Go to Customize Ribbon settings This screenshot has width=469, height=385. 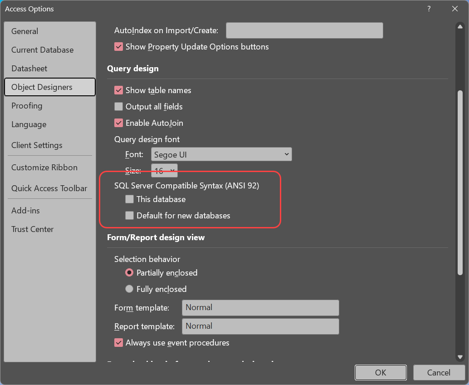tap(44, 168)
